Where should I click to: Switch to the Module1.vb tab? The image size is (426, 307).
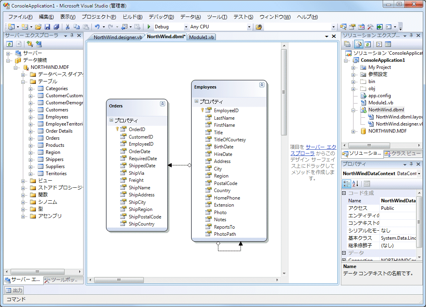click(x=201, y=37)
